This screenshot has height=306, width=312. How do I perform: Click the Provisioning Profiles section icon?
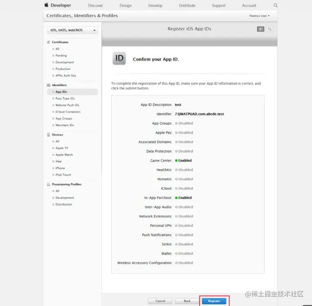49,184
